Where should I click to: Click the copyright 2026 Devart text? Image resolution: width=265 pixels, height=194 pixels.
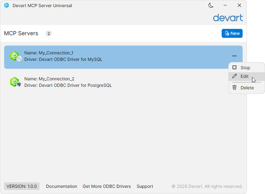tap(207, 186)
